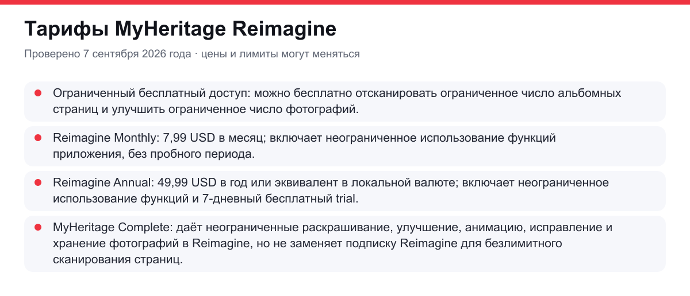Select the "Reimagine Monthly: 7,99 USD" item
The image size is (690, 296).
pyautogui.click(x=345, y=146)
